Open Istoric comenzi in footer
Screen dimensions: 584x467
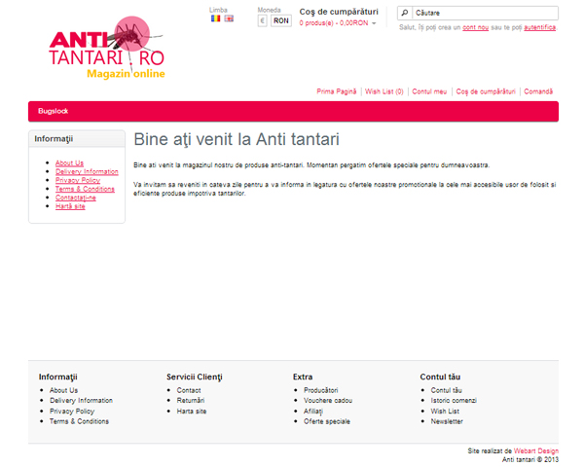(454, 401)
